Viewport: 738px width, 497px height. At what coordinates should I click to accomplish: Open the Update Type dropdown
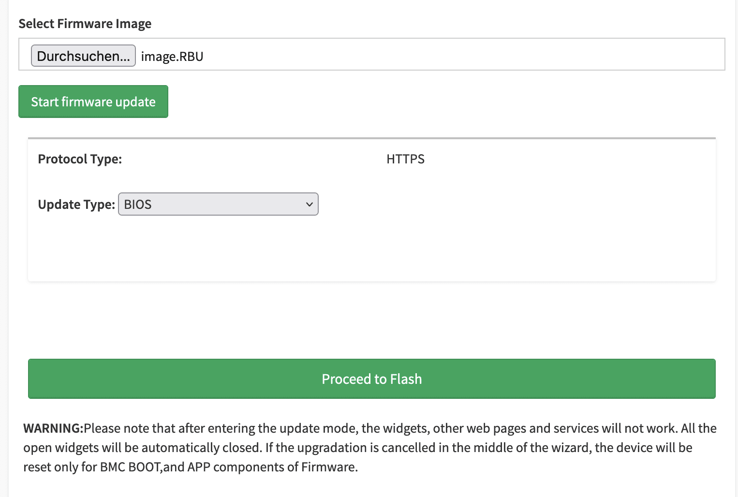click(x=218, y=205)
